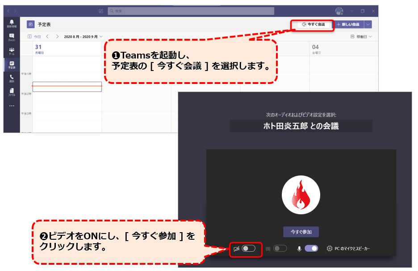Click the 新しい会議 button
This screenshot has height=271, width=418.
click(x=349, y=25)
